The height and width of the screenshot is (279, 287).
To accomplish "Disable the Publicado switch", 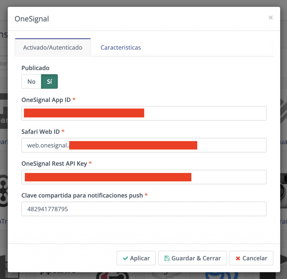I will click(31, 82).
